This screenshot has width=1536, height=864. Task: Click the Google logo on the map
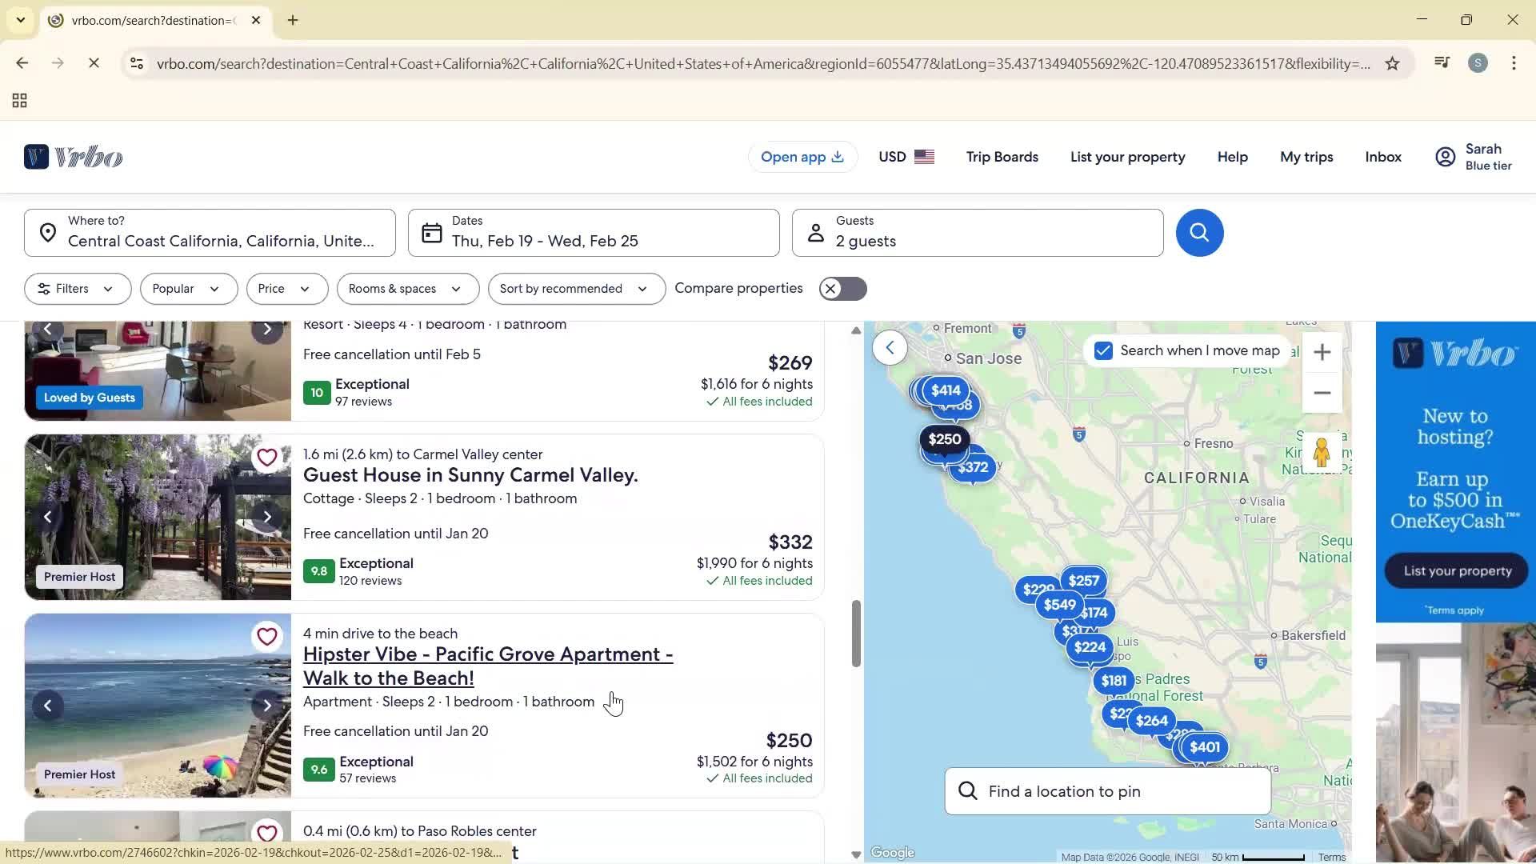[x=892, y=852]
